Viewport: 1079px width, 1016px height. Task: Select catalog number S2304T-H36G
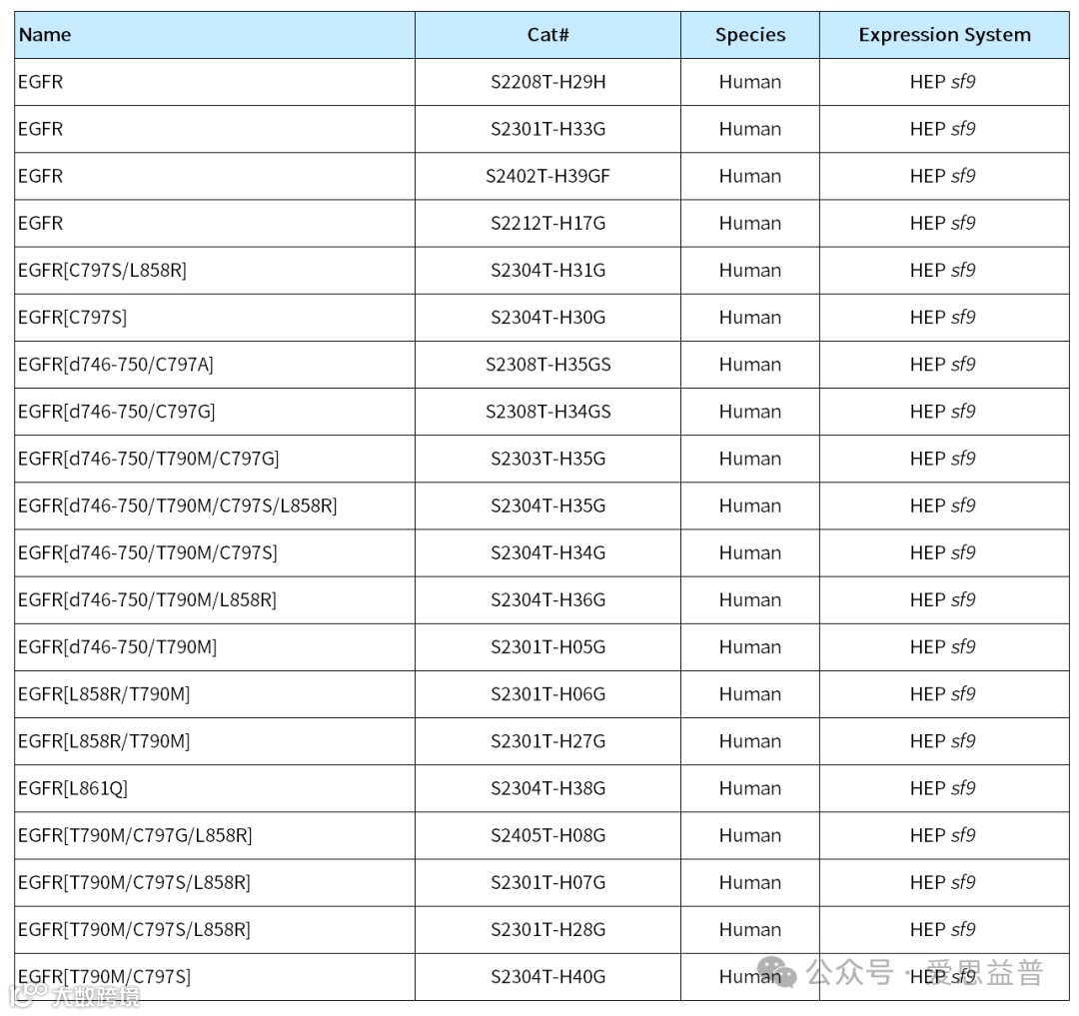547,600
